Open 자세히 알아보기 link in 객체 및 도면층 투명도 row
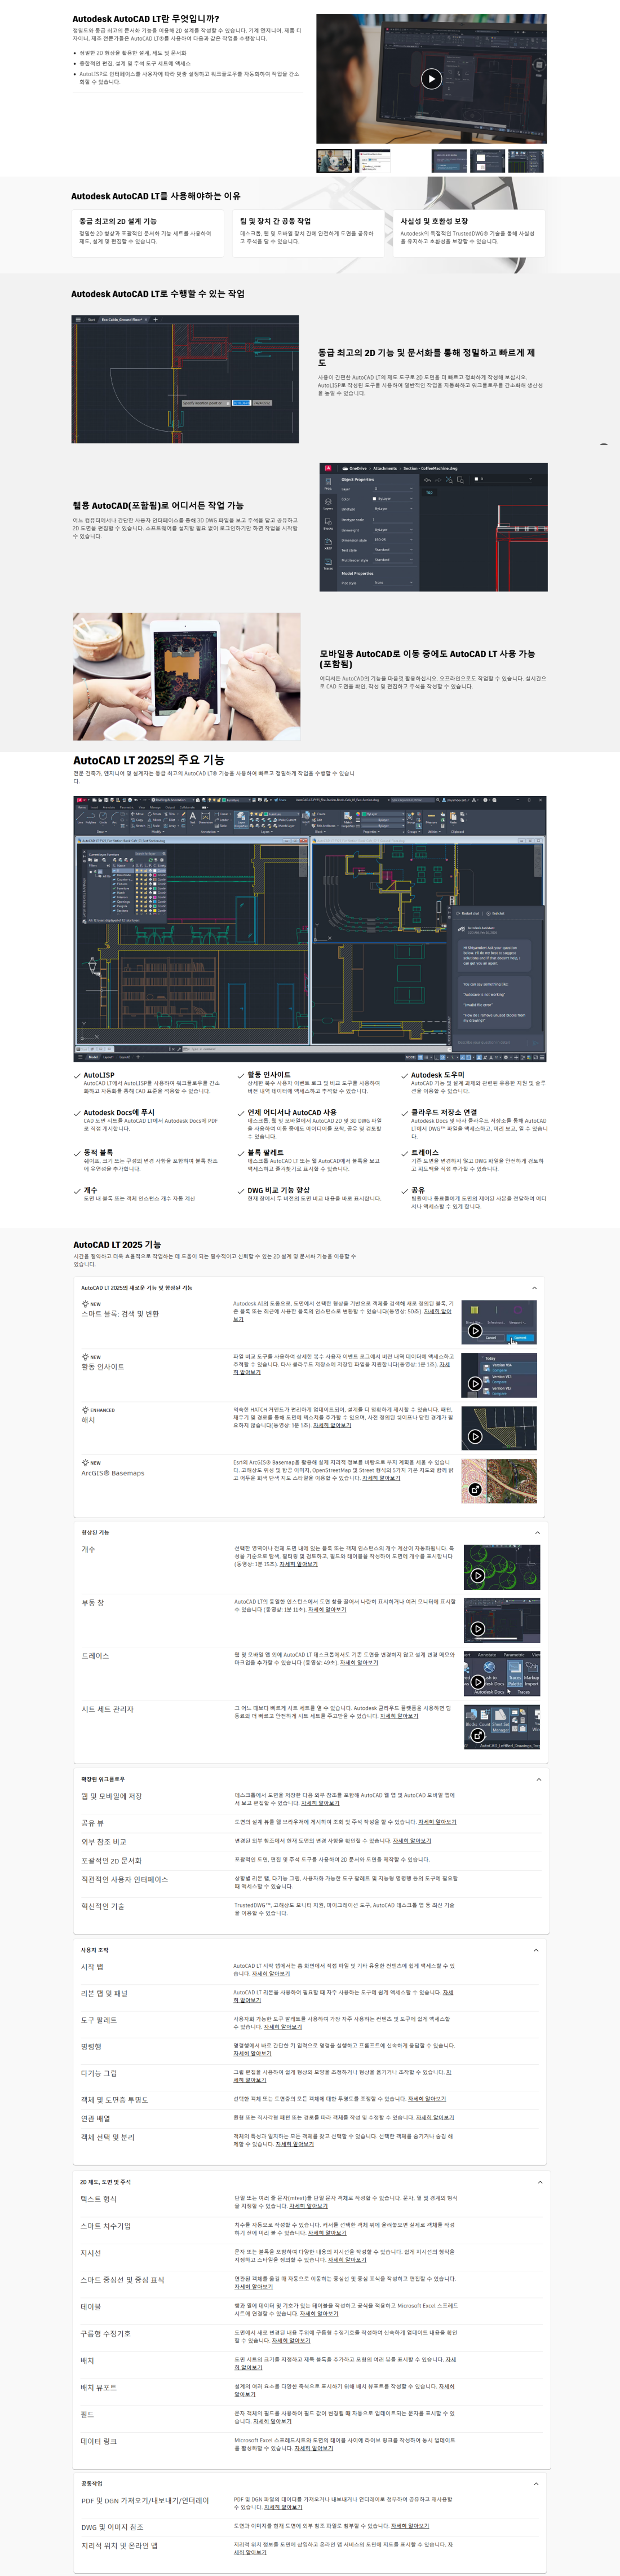 (427, 2099)
